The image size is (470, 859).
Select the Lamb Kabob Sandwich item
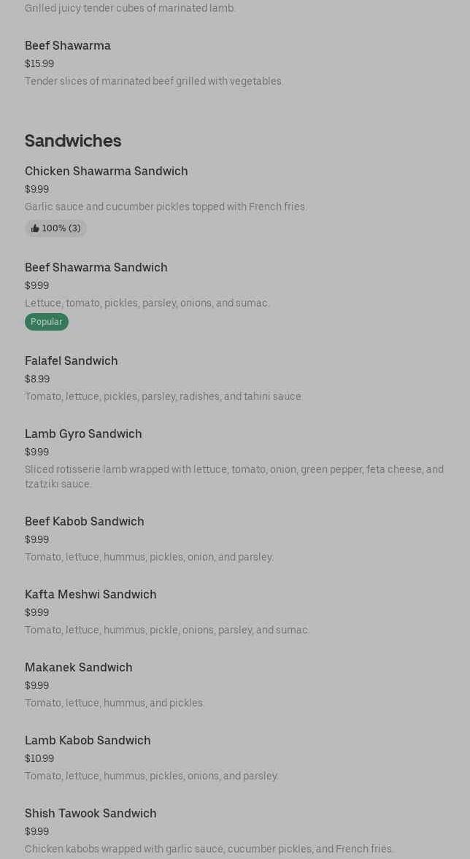88,741
